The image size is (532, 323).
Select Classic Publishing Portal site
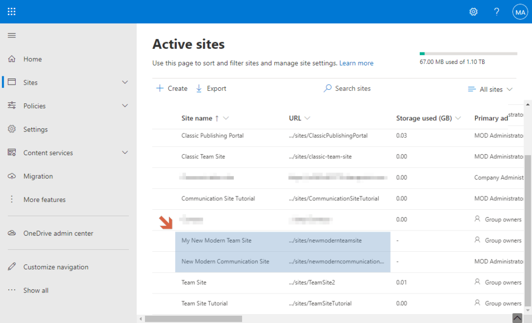(212, 136)
